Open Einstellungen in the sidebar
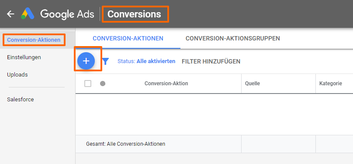The height and width of the screenshot is (164, 353). click(x=24, y=57)
